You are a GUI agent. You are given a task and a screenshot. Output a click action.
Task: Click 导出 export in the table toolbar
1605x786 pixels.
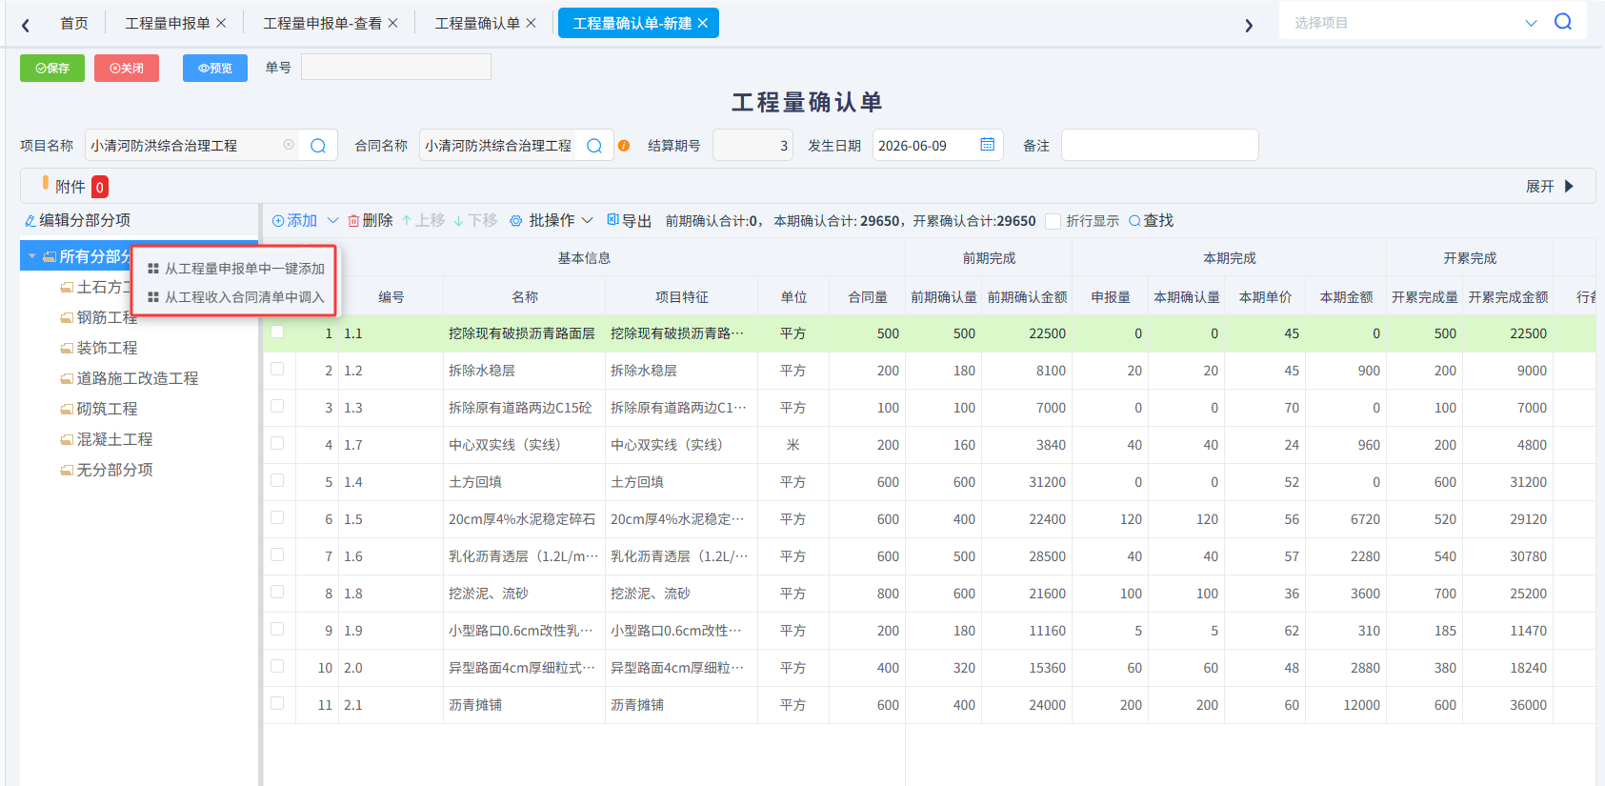[x=629, y=221]
